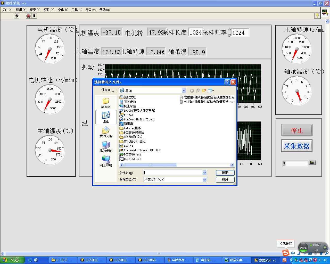Select the 作死应该不会死 folder
The width and height of the screenshot is (330, 264).
point(133,141)
